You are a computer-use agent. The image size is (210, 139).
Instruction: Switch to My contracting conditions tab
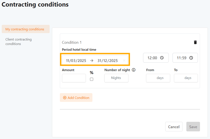(25, 29)
